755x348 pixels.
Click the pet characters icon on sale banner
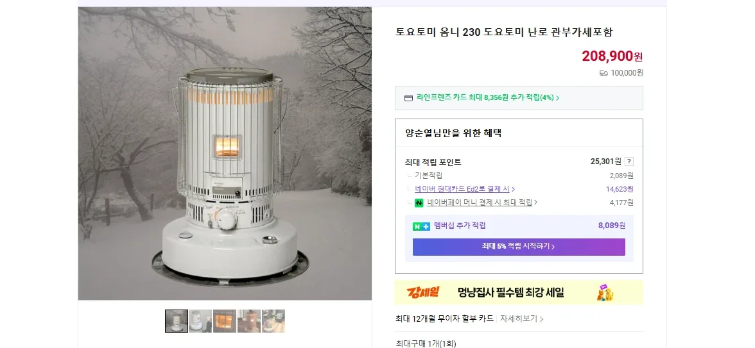point(605,292)
